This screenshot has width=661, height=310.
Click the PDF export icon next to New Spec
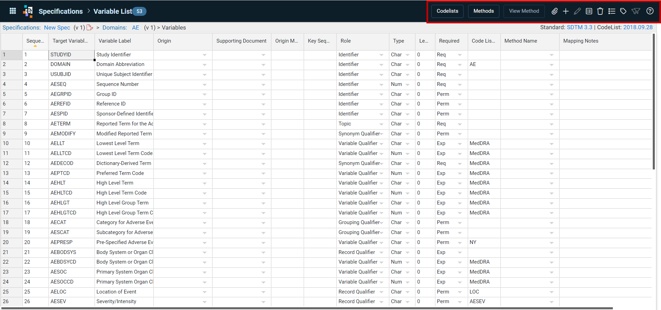tap(90, 27)
